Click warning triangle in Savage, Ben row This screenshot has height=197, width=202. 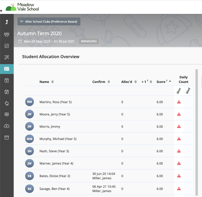(x=179, y=189)
